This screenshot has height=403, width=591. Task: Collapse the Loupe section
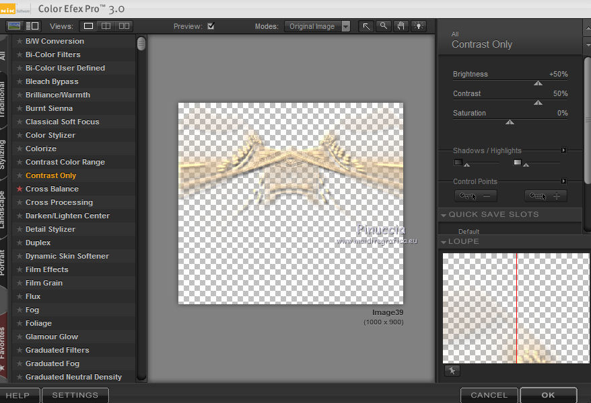point(444,242)
